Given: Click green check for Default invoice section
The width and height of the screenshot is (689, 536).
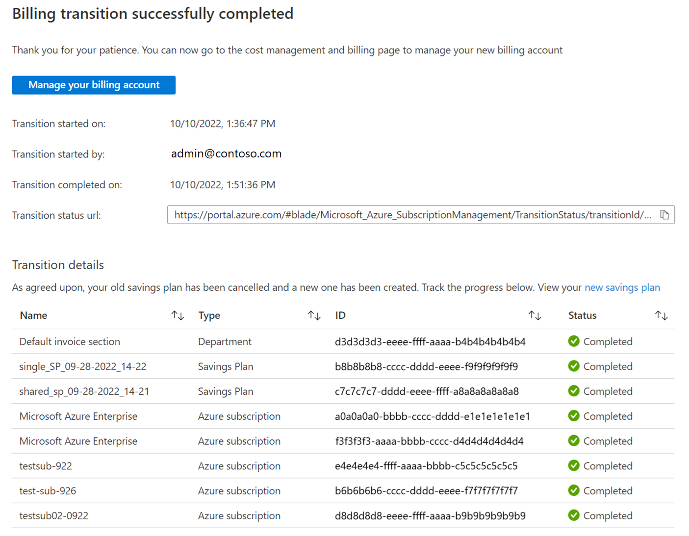Looking at the screenshot, I should coord(574,341).
